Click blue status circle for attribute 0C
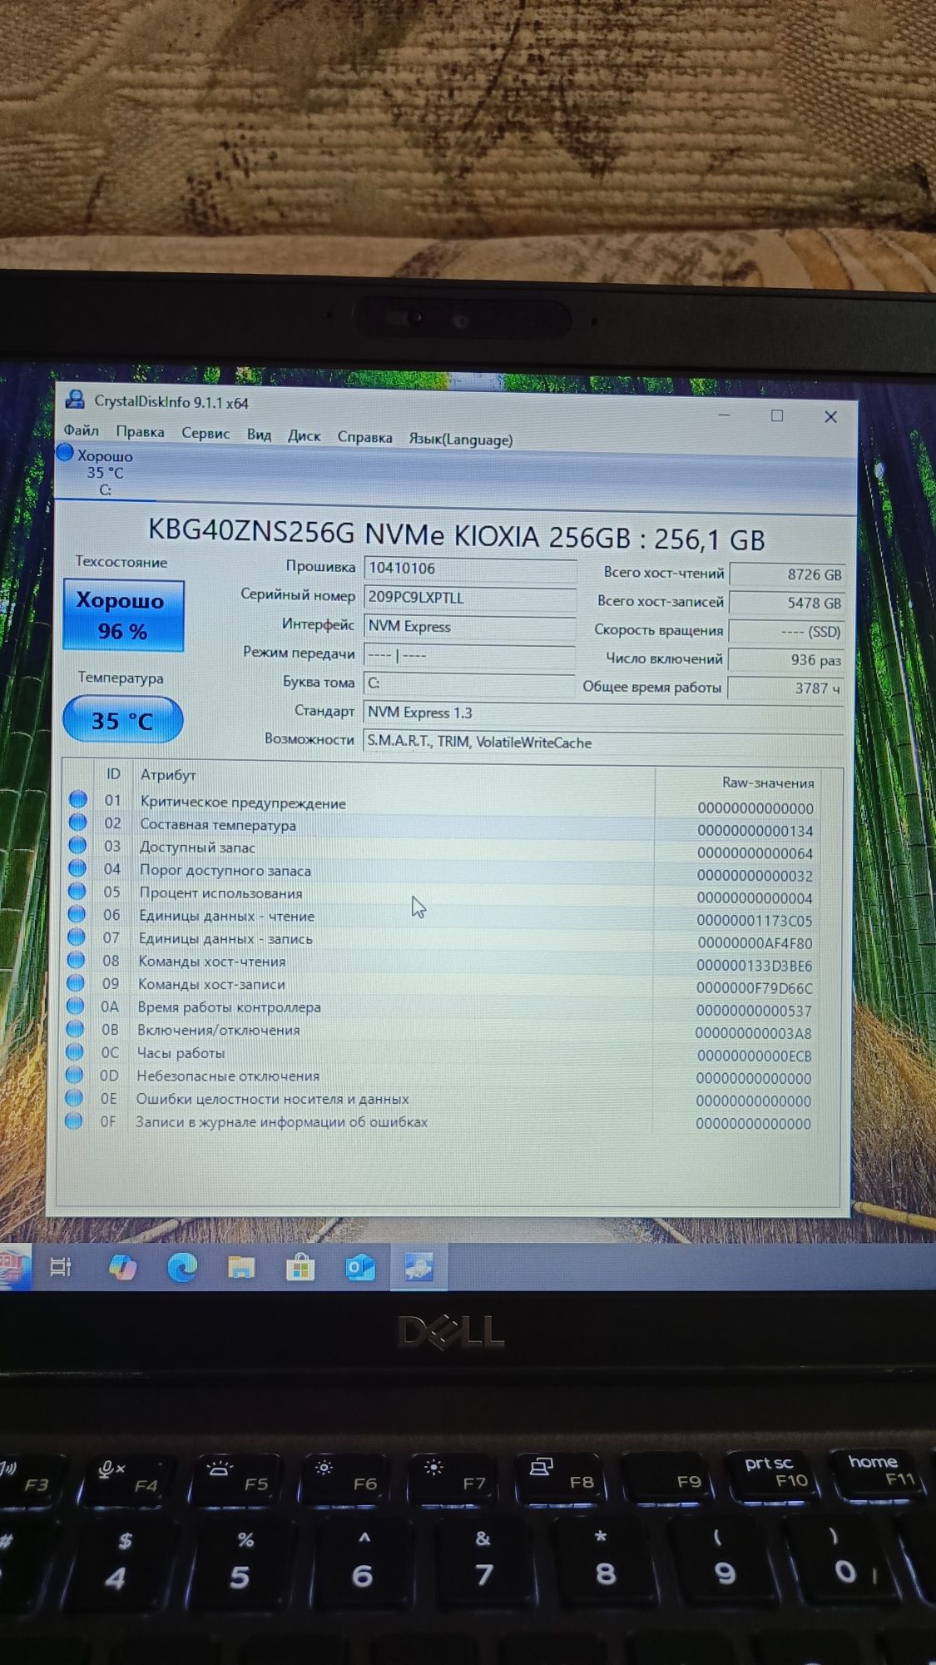This screenshot has height=1665, width=936. (x=75, y=1051)
